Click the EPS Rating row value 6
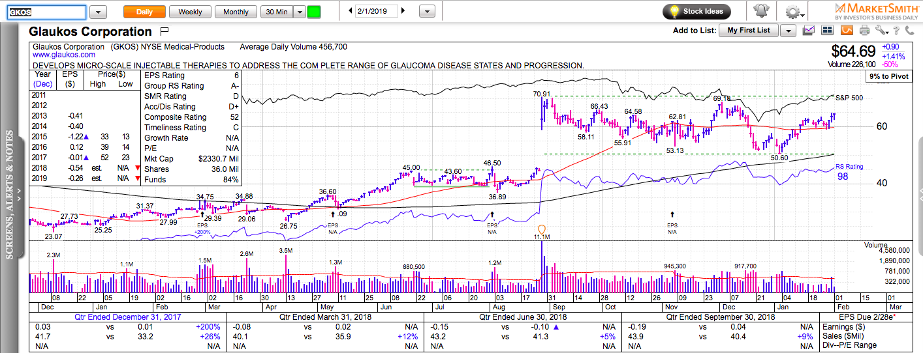This screenshot has height=353, width=923. (236, 76)
